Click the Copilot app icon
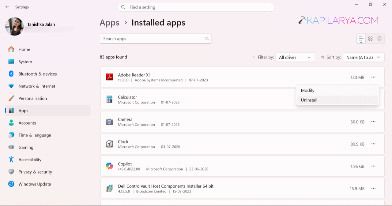Image resolution: width=392 pixels, height=206 pixels. [x=109, y=166]
